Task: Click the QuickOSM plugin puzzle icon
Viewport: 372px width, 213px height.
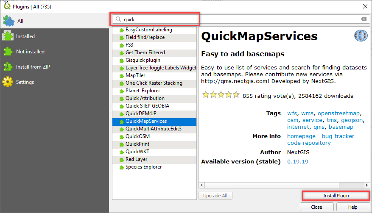Action: point(121,137)
